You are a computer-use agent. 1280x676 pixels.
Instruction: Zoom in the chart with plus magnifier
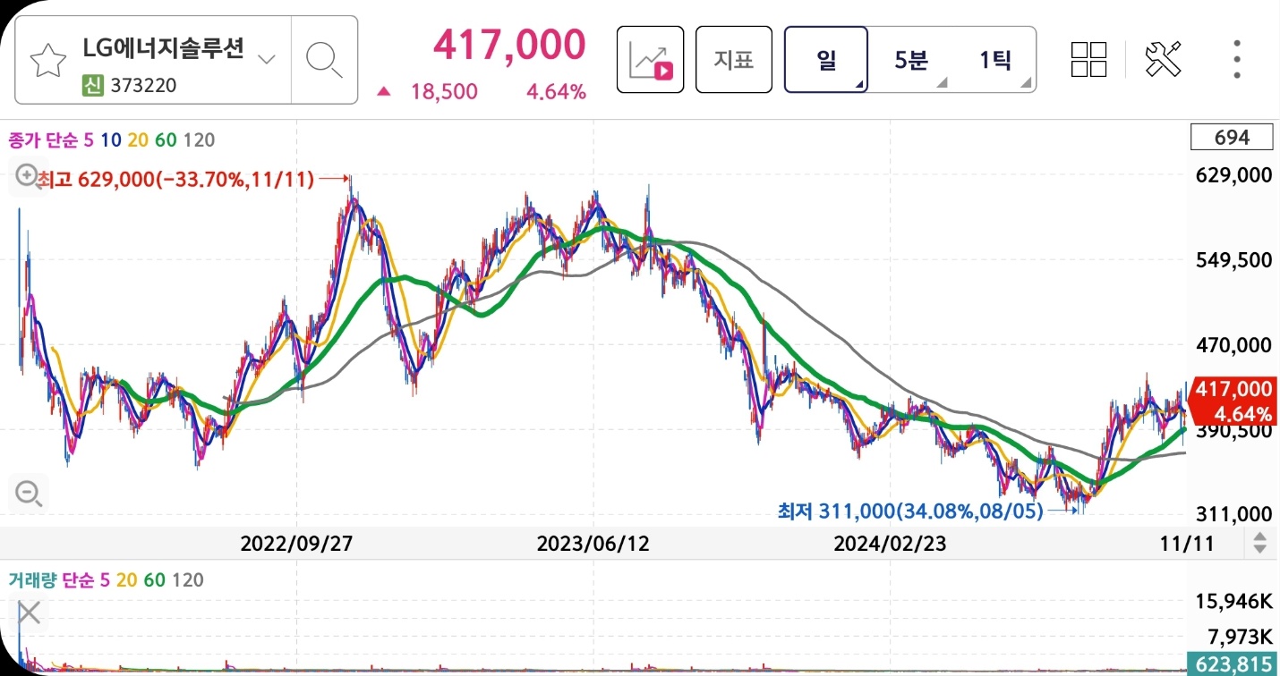27,176
